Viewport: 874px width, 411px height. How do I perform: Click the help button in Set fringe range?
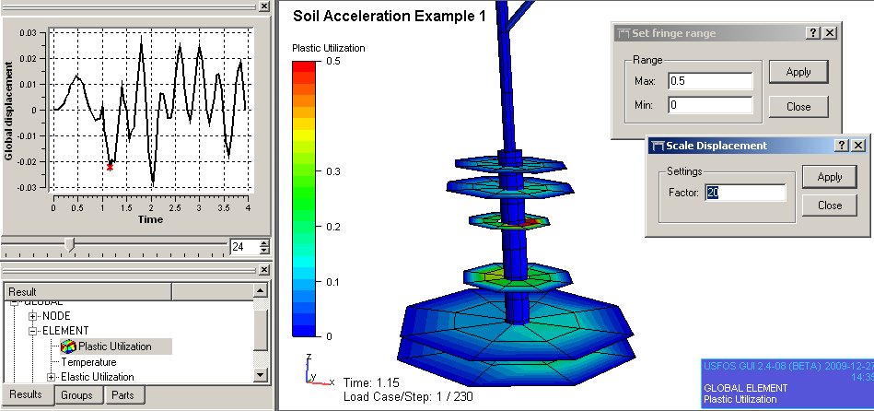point(813,33)
